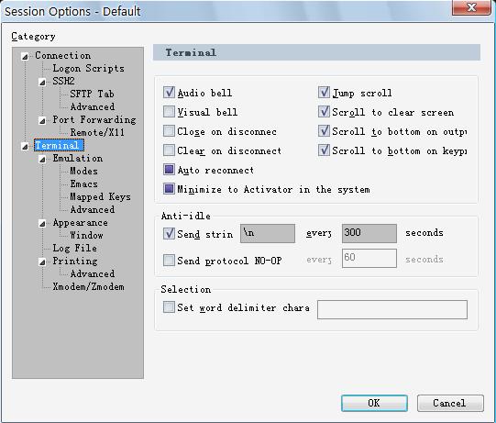The image size is (496, 423).
Task: Collapse the Terminal tree node arrow
Action: click(x=25, y=146)
